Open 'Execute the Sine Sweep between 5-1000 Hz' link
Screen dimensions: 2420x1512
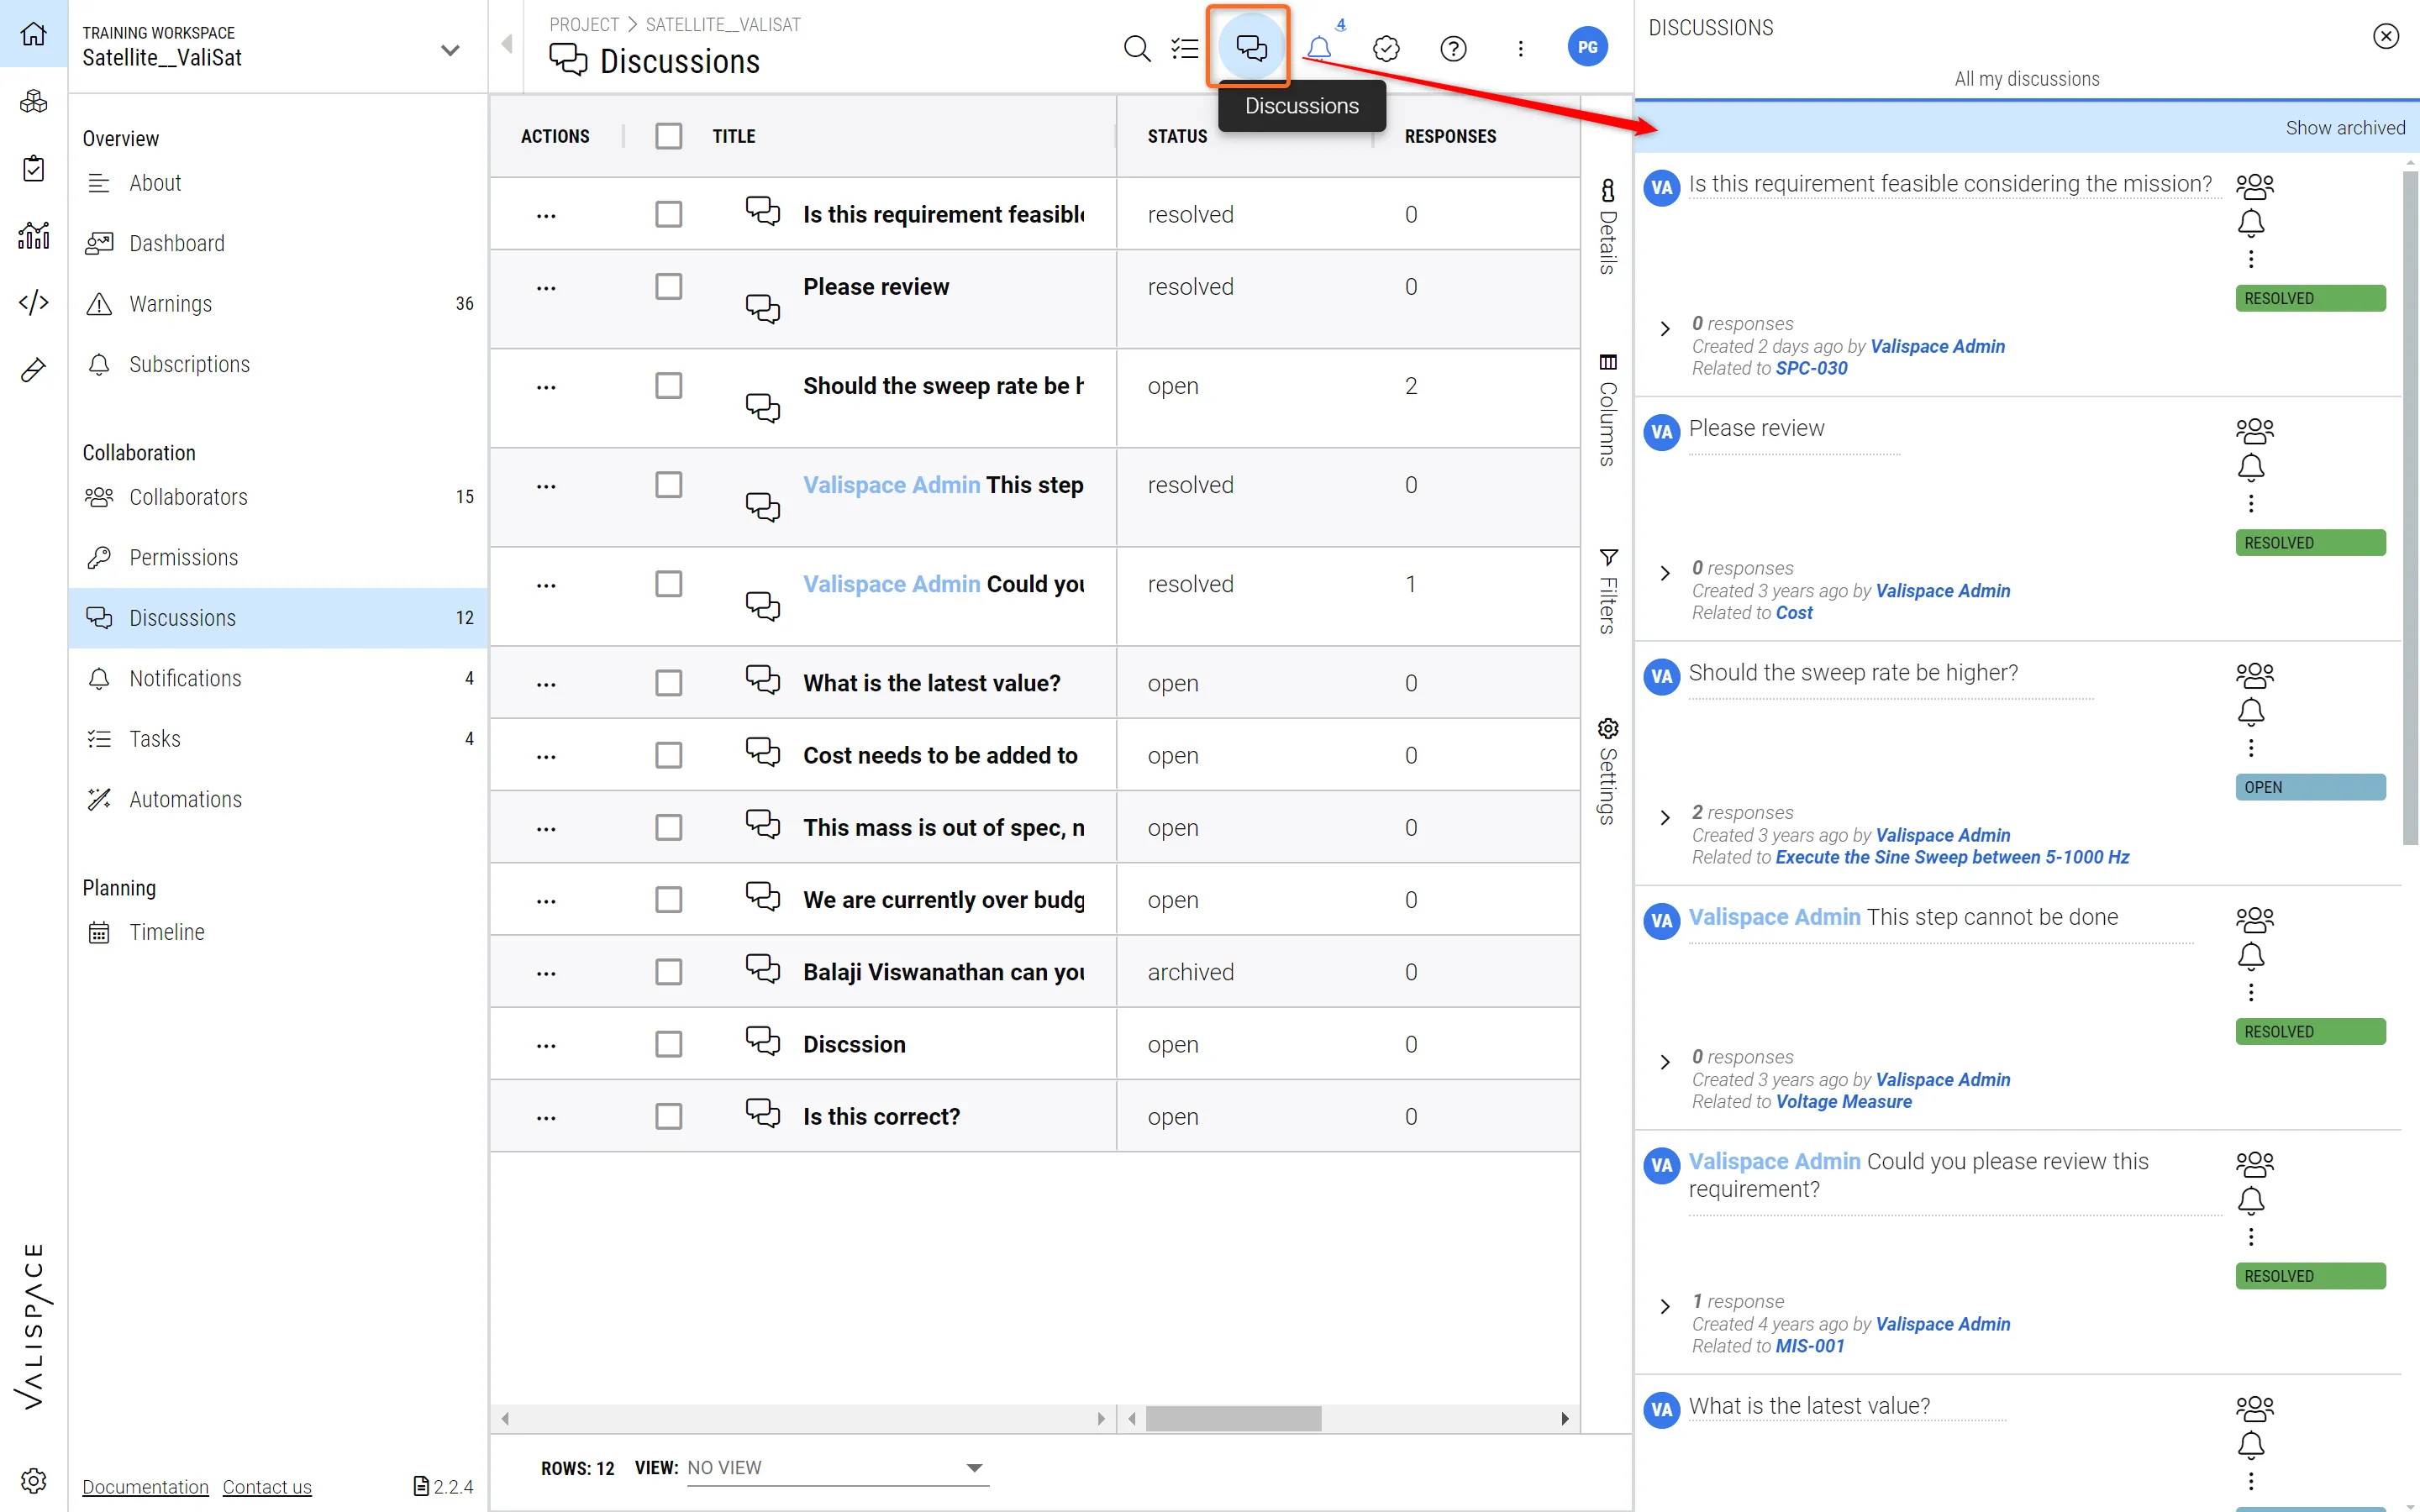coord(1952,857)
